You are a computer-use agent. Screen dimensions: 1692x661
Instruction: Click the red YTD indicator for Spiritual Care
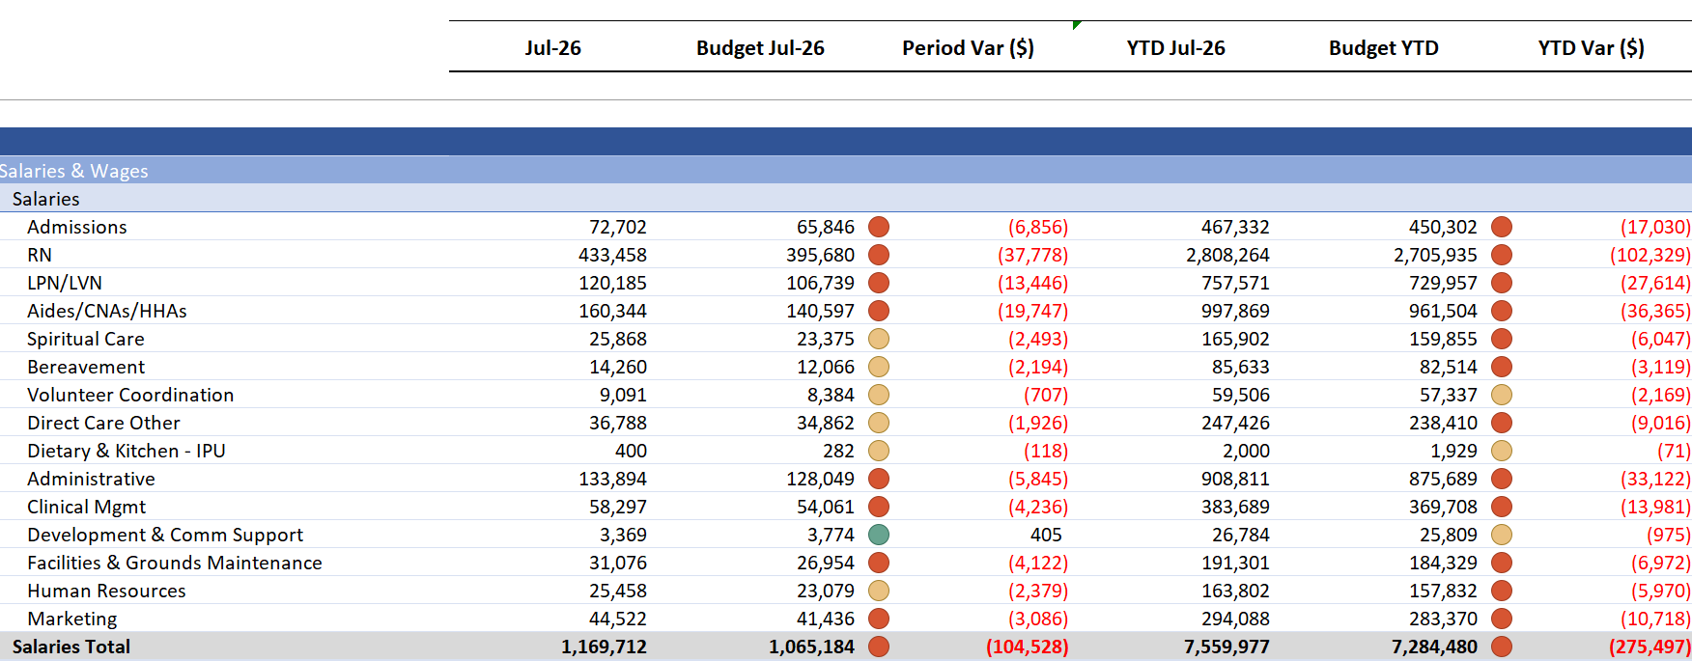[1502, 339]
